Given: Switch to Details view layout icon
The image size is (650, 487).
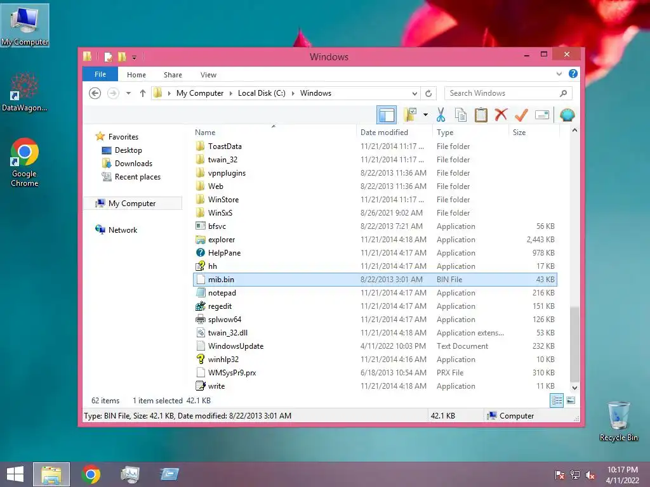Looking at the screenshot, I should tap(557, 400).
